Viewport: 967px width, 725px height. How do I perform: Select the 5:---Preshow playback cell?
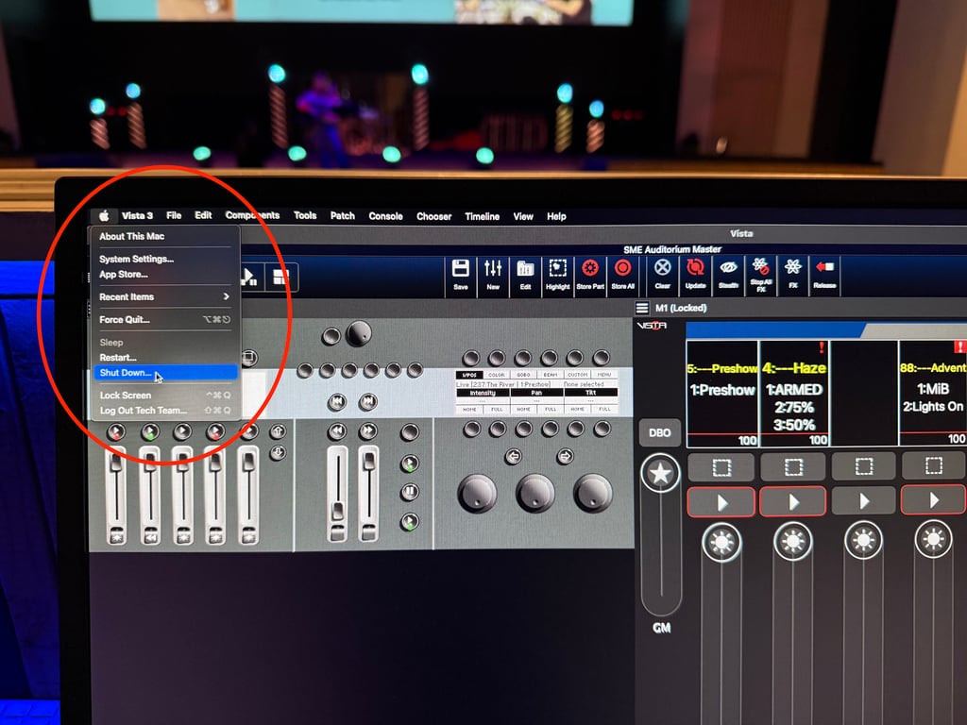click(722, 394)
